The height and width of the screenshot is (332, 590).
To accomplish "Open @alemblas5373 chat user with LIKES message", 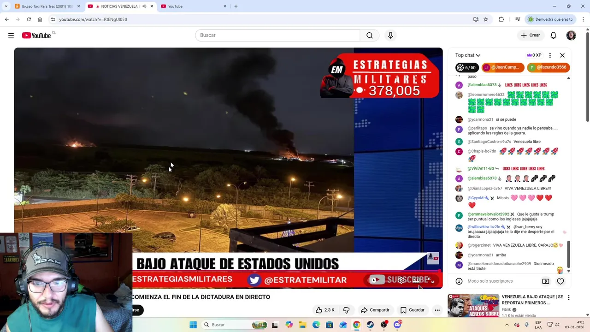I will pyautogui.click(x=482, y=85).
